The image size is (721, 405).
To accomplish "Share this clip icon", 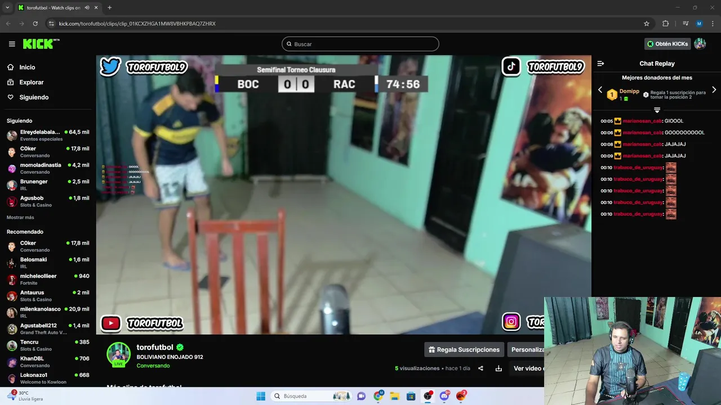I will (x=480, y=368).
